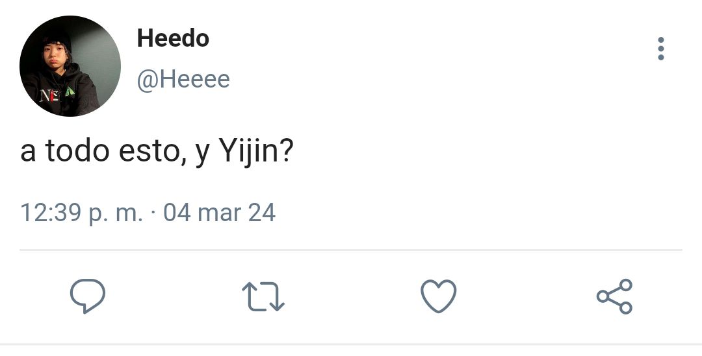This screenshot has width=702, height=356.
Task: Click the word 'Yijin?' in the tweet
Action: pos(255,152)
